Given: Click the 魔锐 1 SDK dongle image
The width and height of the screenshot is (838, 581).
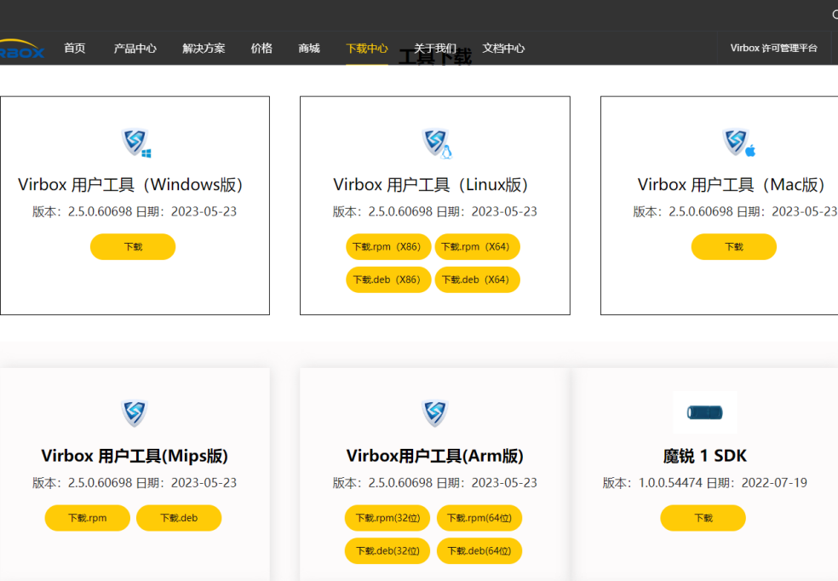Looking at the screenshot, I should [704, 412].
